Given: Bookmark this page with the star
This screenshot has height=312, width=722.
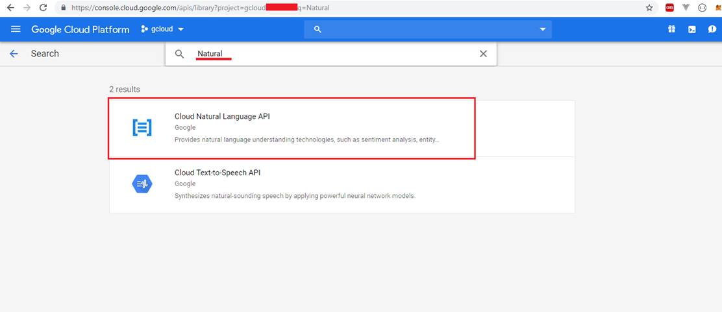Looking at the screenshot, I should (x=649, y=8).
